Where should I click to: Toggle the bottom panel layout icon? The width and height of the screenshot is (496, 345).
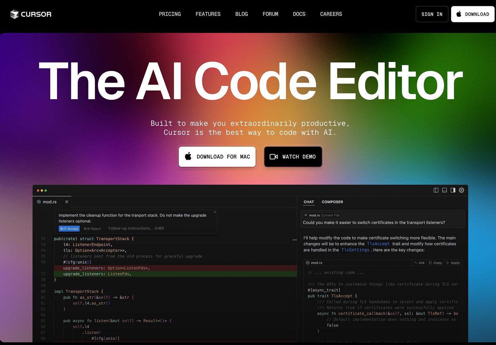[x=445, y=190]
